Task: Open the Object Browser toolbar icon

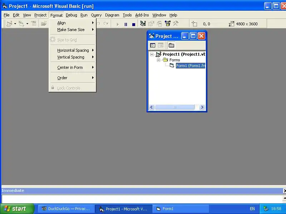Action: pos(168,24)
